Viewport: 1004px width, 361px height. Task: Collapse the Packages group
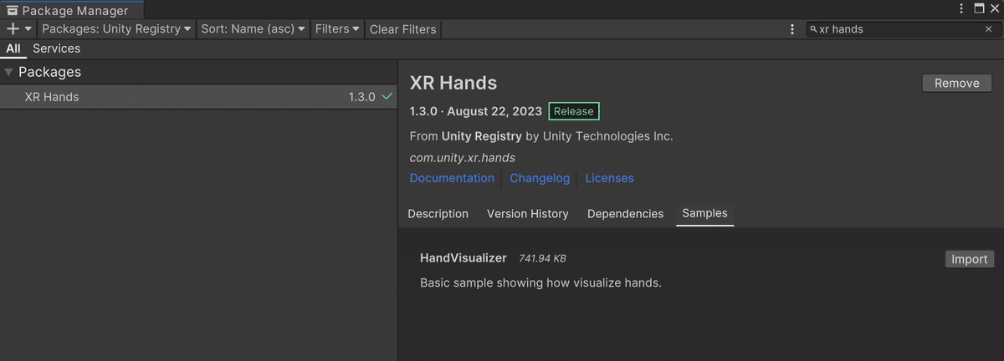click(x=9, y=72)
